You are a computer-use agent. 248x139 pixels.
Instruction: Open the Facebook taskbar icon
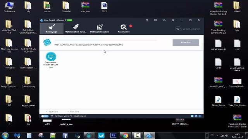click(65, 136)
